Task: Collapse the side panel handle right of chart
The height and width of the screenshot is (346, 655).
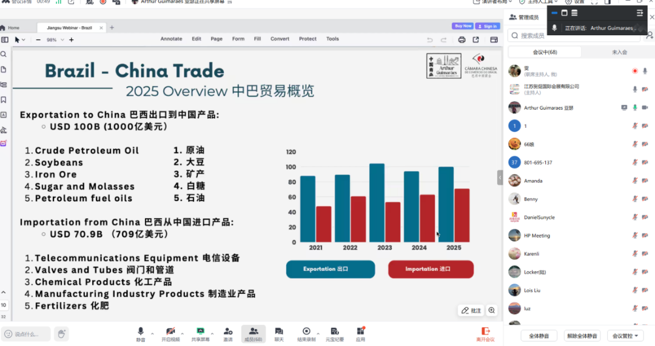Action: [500, 178]
